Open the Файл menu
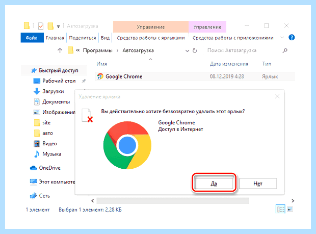 click(32, 38)
